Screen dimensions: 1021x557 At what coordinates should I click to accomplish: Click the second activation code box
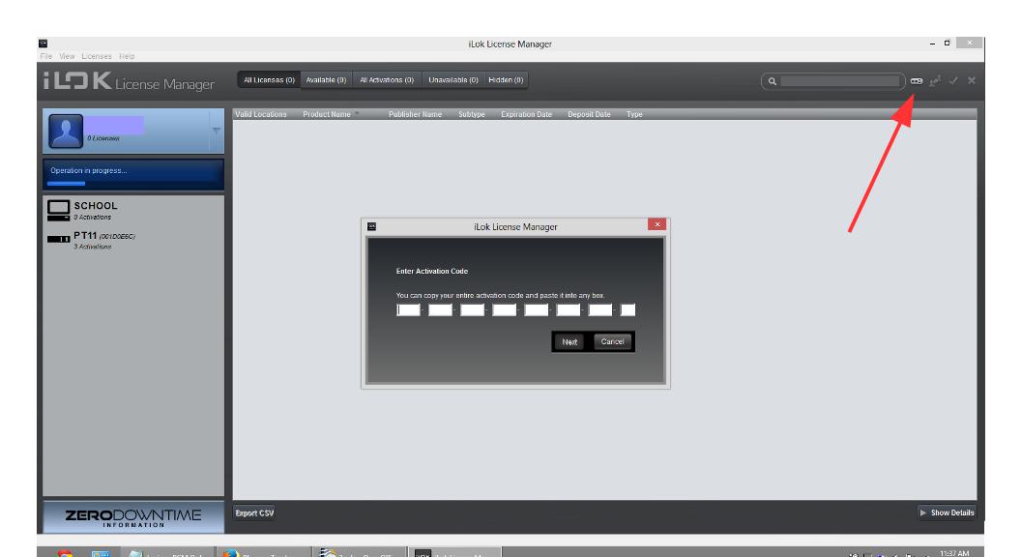[x=440, y=310]
